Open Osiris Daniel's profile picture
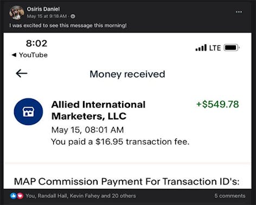The height and width of the screenshot is (205, 256). (x=17, y=12)
